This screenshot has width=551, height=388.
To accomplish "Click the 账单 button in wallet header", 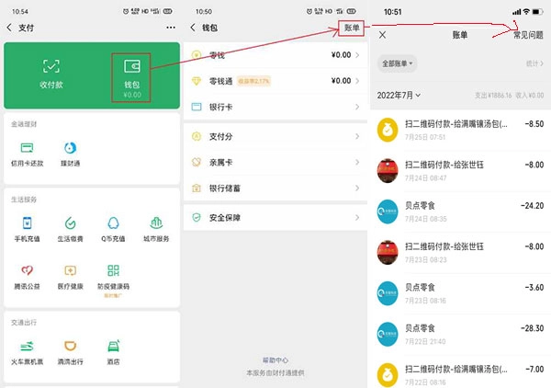I will (x=352, y=28).
